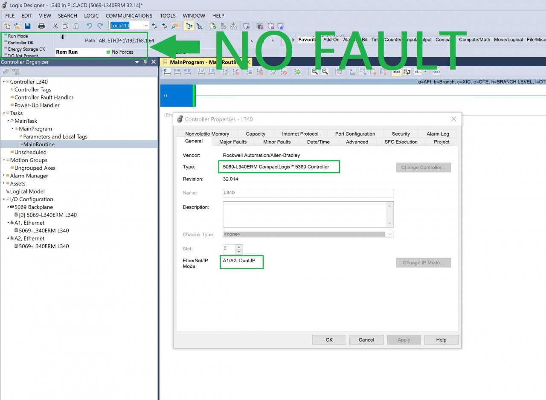Zoom out on the ladder routine
Image resolution: width=546 pixels, height=400 pixels.
point(325,72)
